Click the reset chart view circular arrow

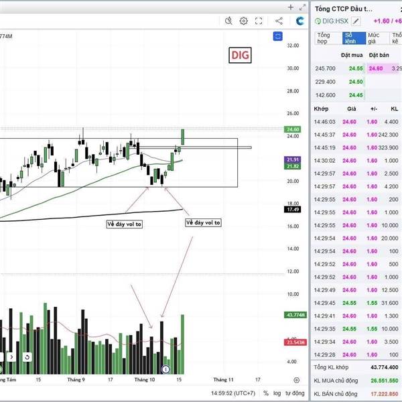pos(27,357)
